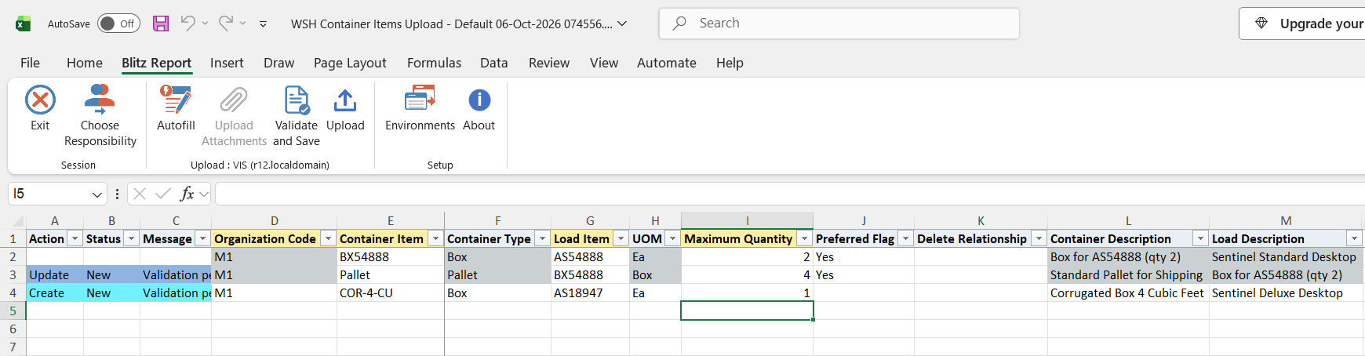
Task: Select column I header
Action: click(747, 221)
